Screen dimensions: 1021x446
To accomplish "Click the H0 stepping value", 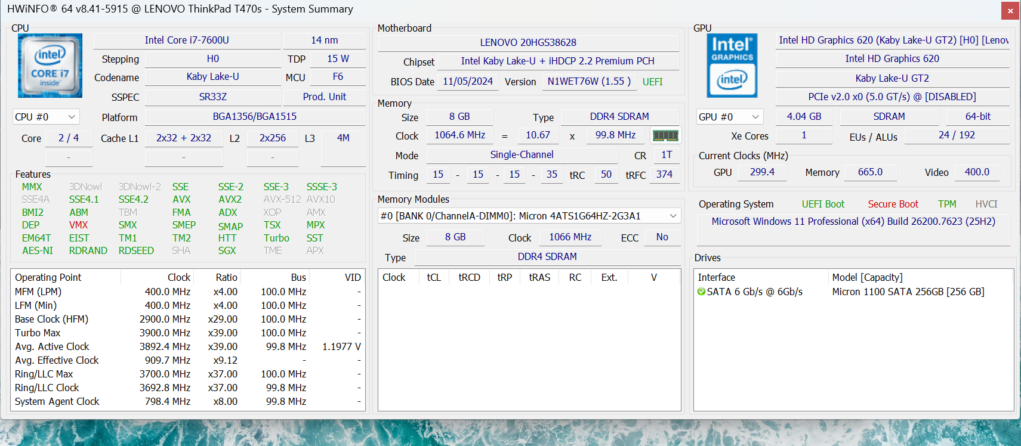I will pos(213,58).
